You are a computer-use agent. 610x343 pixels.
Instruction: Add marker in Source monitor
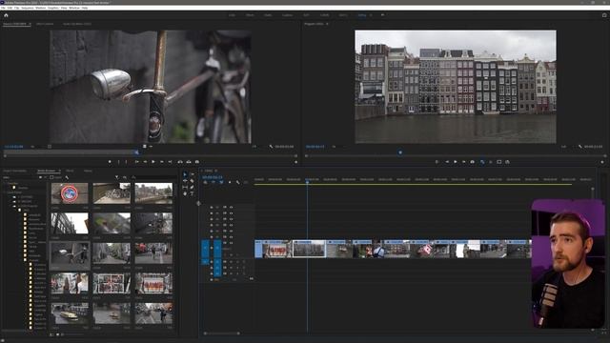click(110, 162)
